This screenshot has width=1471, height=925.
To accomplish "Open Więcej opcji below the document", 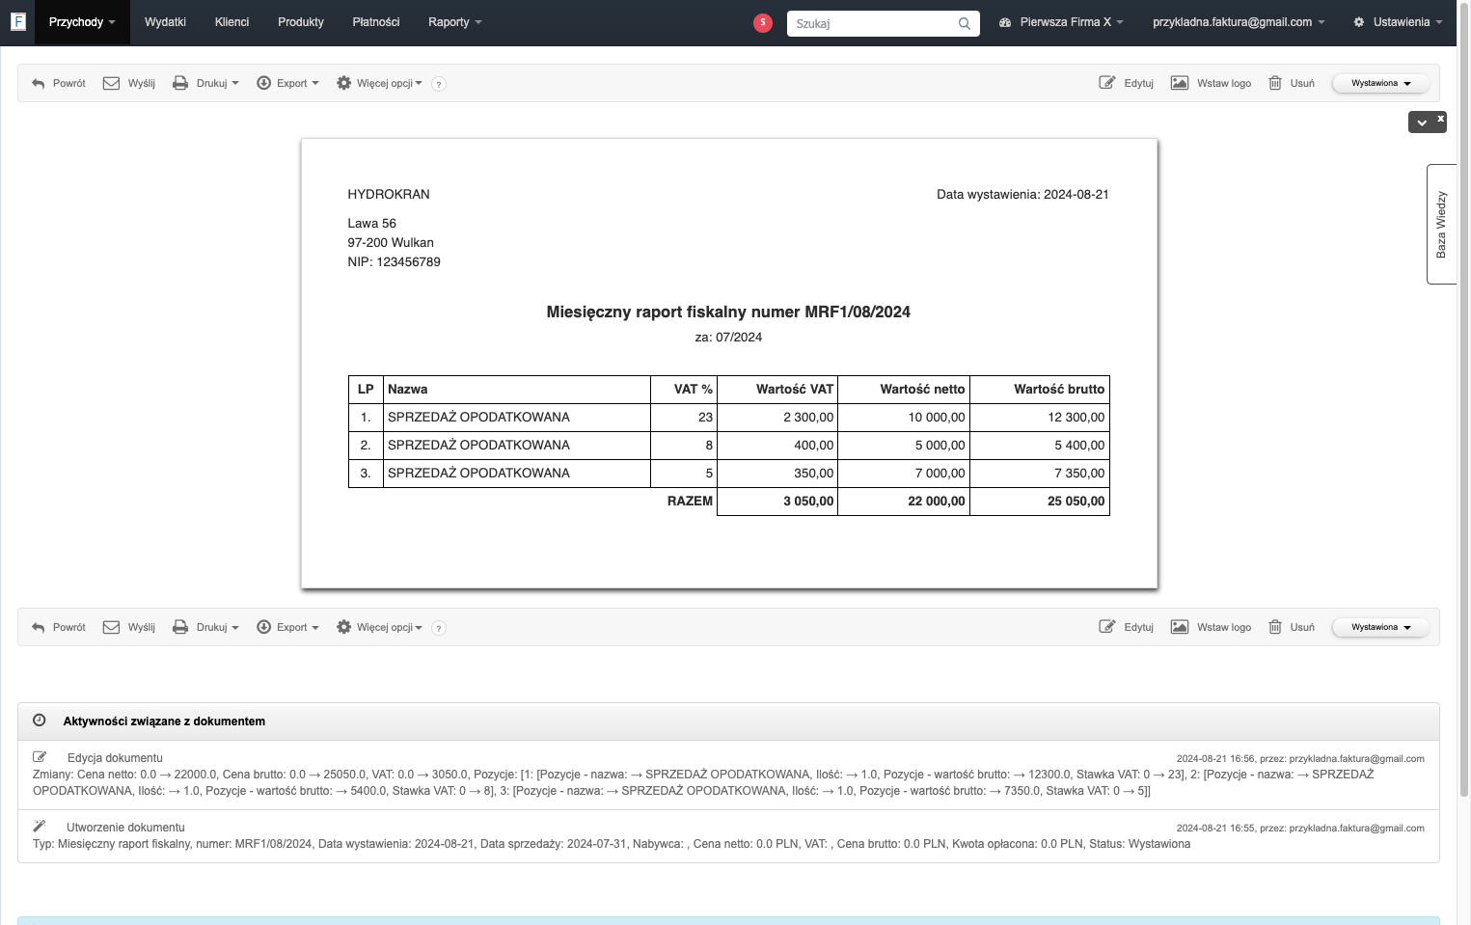I will pos(379,627).
